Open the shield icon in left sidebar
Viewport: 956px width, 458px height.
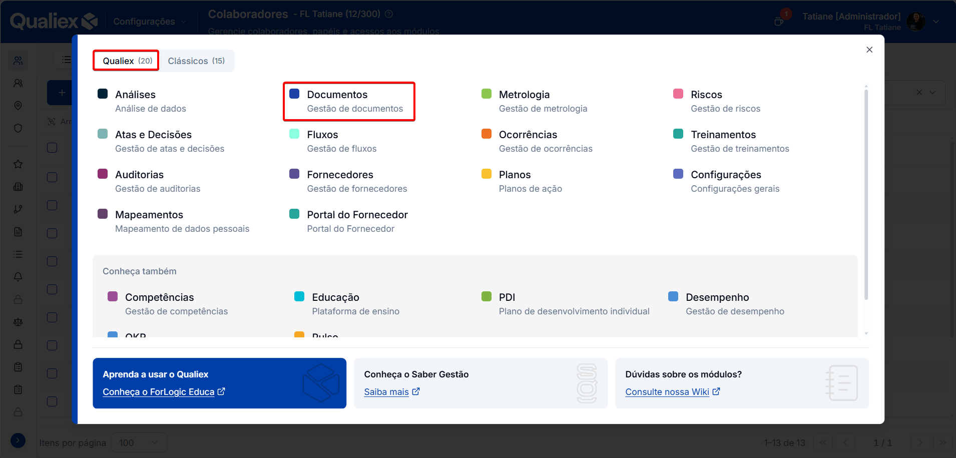coord(18,128)
